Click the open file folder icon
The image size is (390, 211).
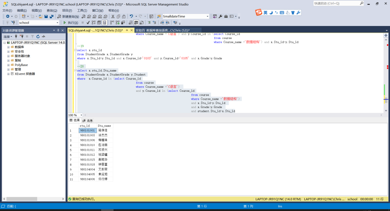coord(40,16)
